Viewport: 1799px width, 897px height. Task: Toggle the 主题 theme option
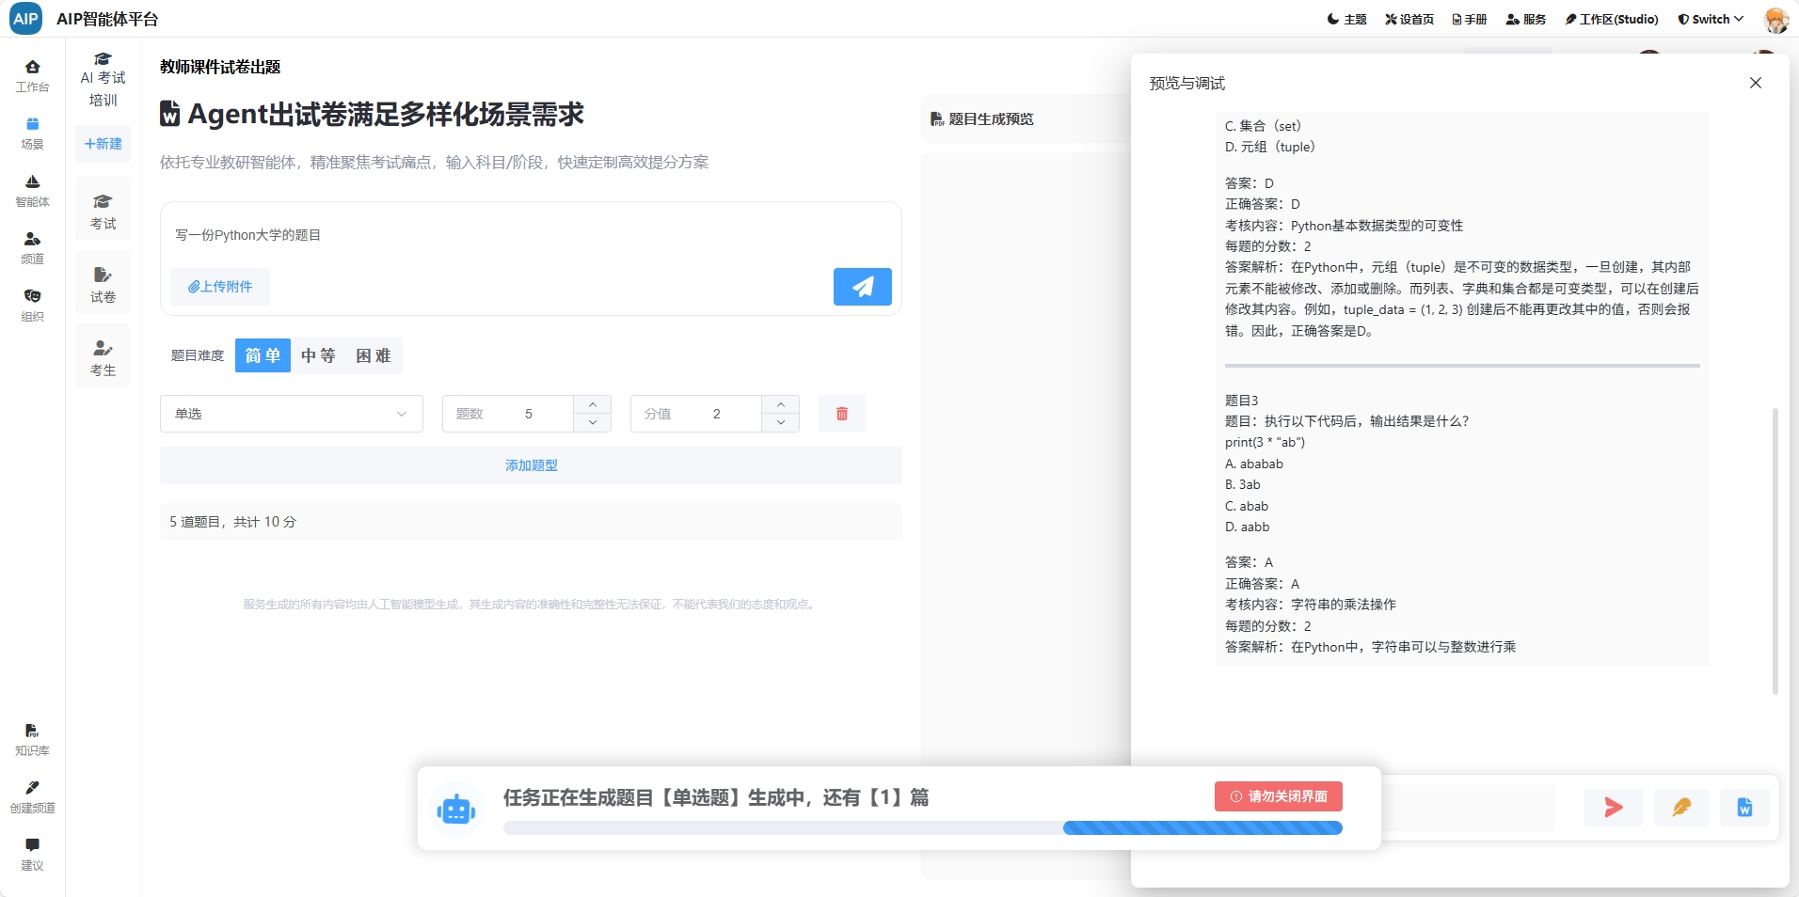[x=1347, y=19]
